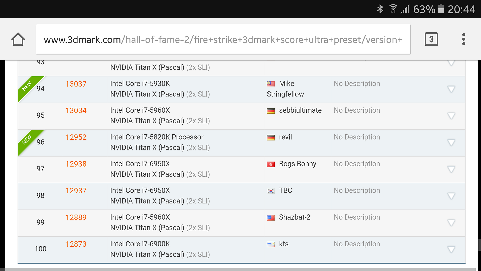Tap the battery indicator icon

click(x=441, y=9)
